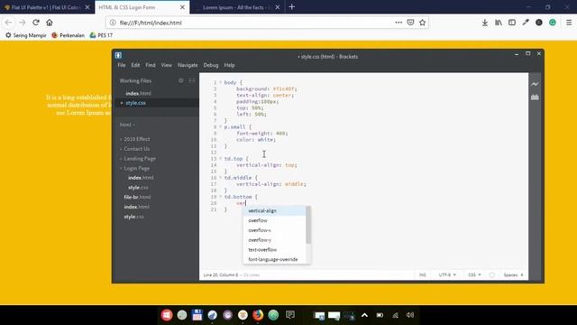This screenshot has height=325, width=577.
Task: Open Working Files settings gear
Action: 180,80
